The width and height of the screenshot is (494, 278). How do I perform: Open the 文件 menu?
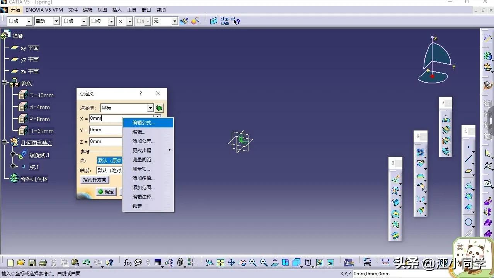point(73,10)
